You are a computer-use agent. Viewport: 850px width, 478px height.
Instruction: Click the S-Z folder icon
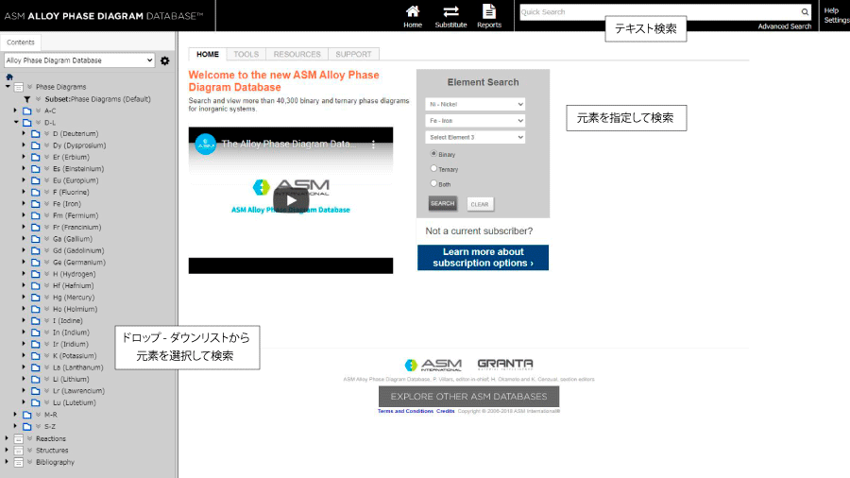[x=27, y=426]
